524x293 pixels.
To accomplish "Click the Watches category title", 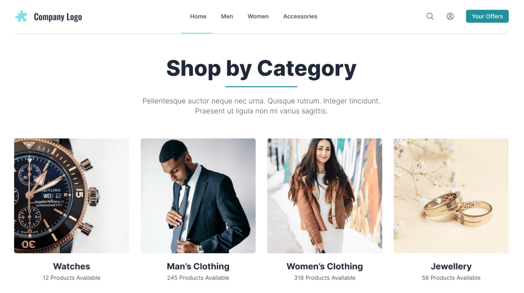I will pyautogui.click(x=72, y=266).
